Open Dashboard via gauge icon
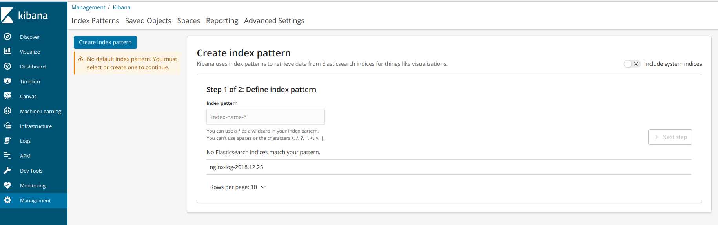The width and height of the screenshot is (718, 225). (x=7, y=66)
